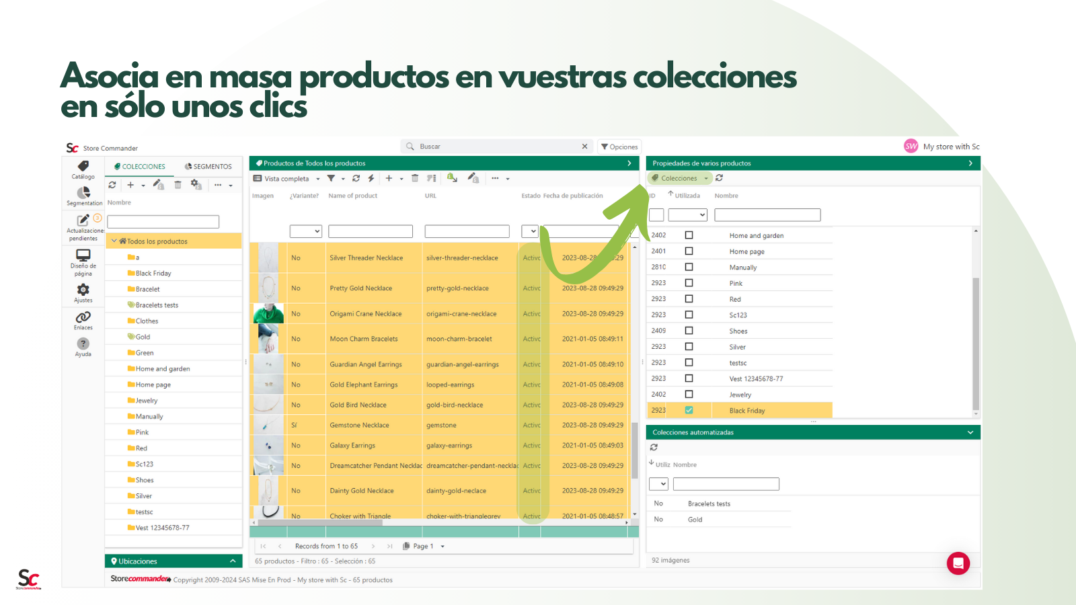Click edit collection pencil icon in tree toolbar
Screen dimensions: 1076x605
(x=159, y=184)
